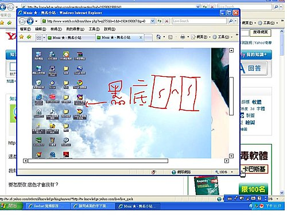
Task: Click 搜尋網頁 button in the Yahoo window
Action: coord(261,33)
